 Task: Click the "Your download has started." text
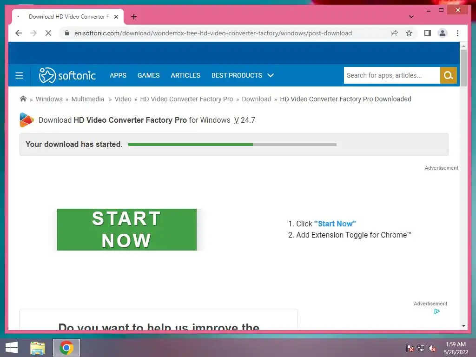pos(74,144)
